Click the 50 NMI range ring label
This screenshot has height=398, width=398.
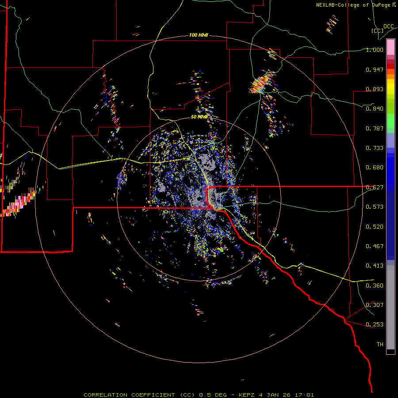point(199,117)
